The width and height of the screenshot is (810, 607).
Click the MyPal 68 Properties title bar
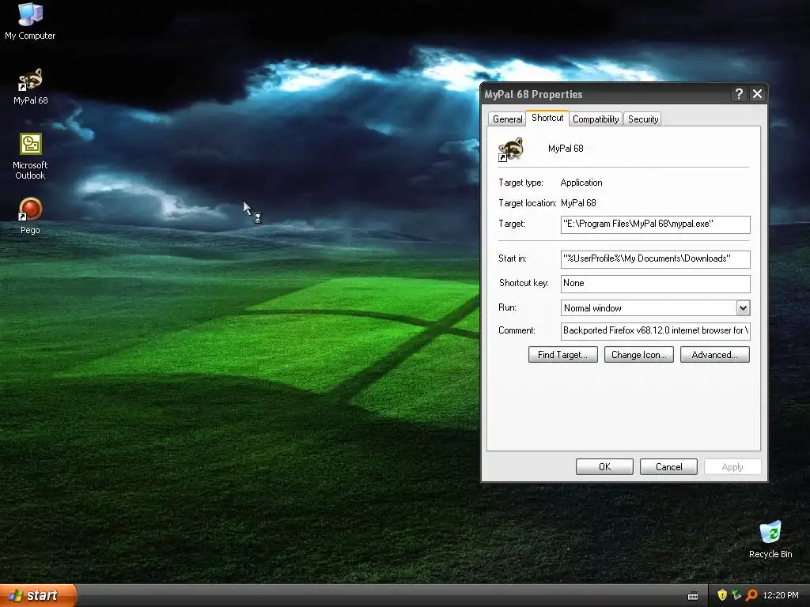pos(606,94)
